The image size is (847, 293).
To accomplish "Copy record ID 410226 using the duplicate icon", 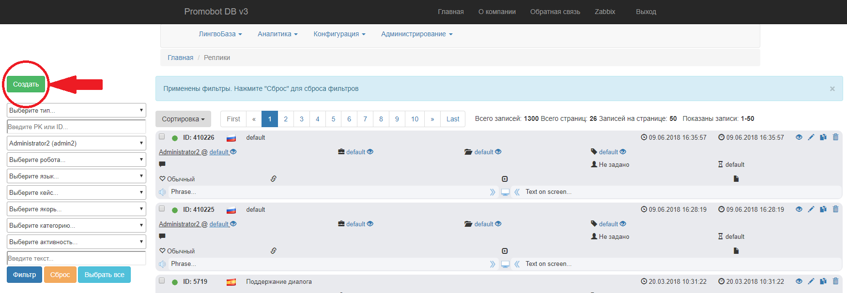I will tap(823, 137).
